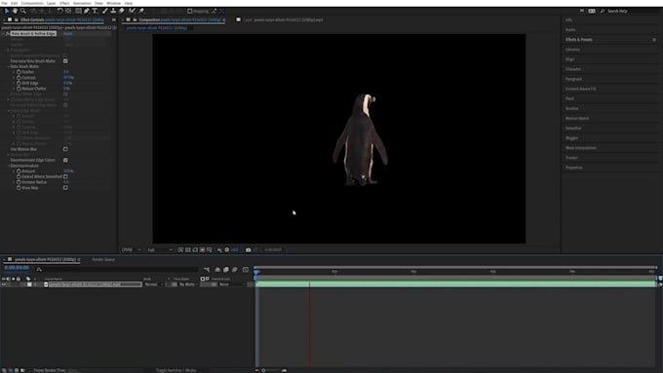663x373 pixels.
Task: Open the Animation menu
Action: pos(82,3)
